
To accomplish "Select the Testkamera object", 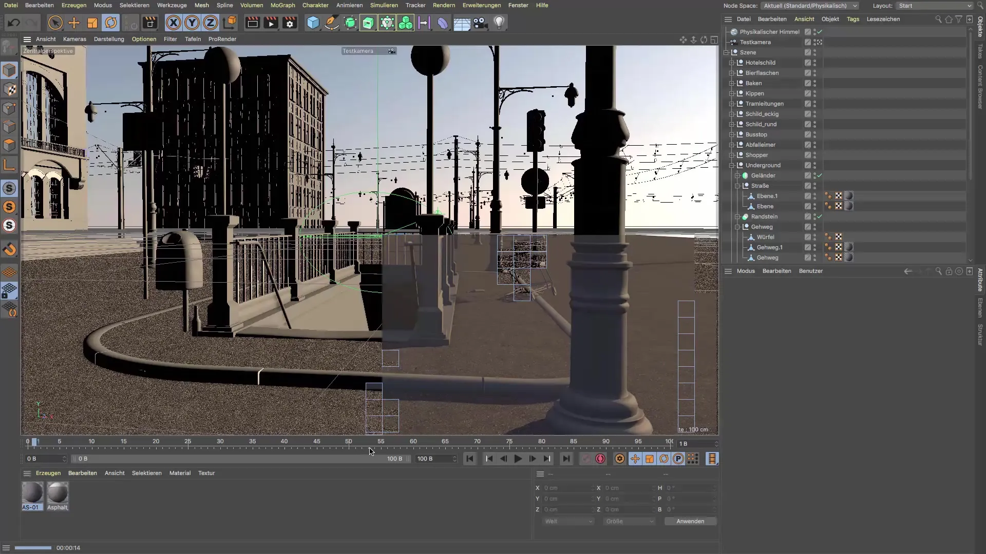I will [x=755, y=42].
